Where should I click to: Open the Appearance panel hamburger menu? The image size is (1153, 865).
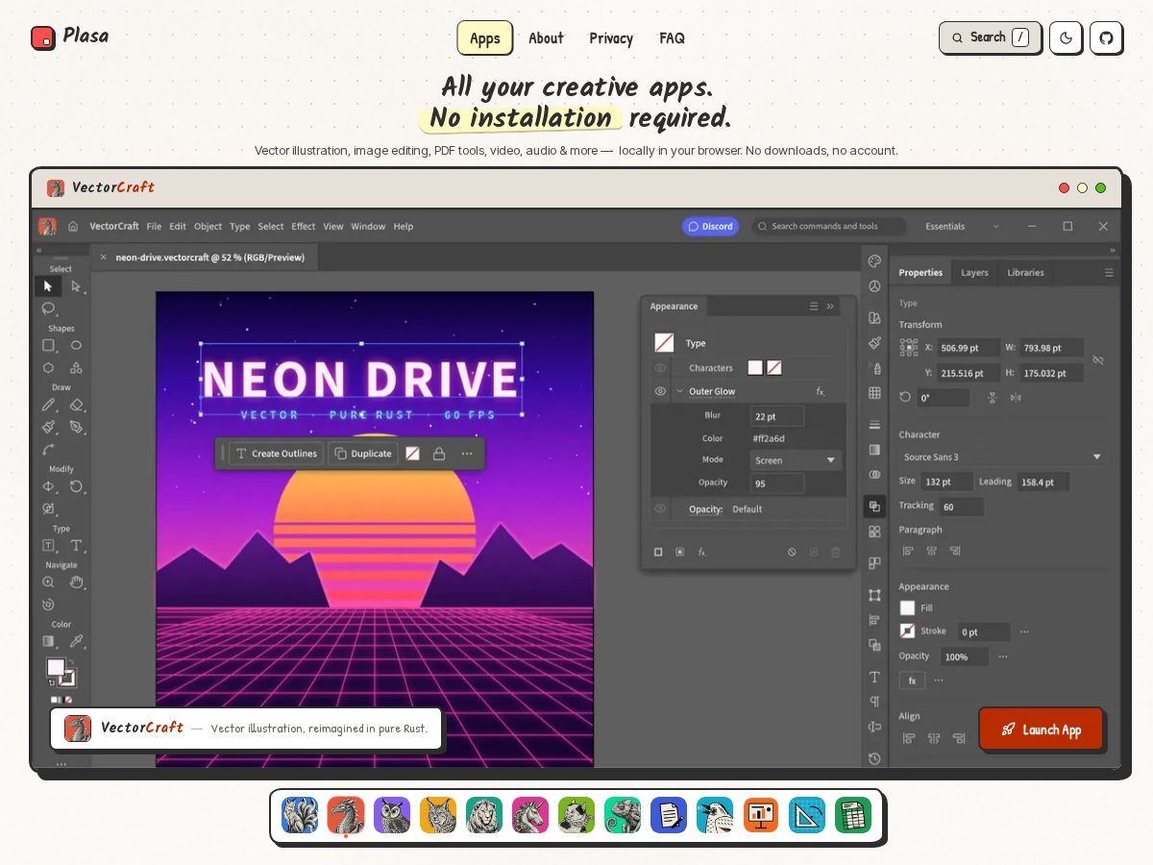pos(814,307)
